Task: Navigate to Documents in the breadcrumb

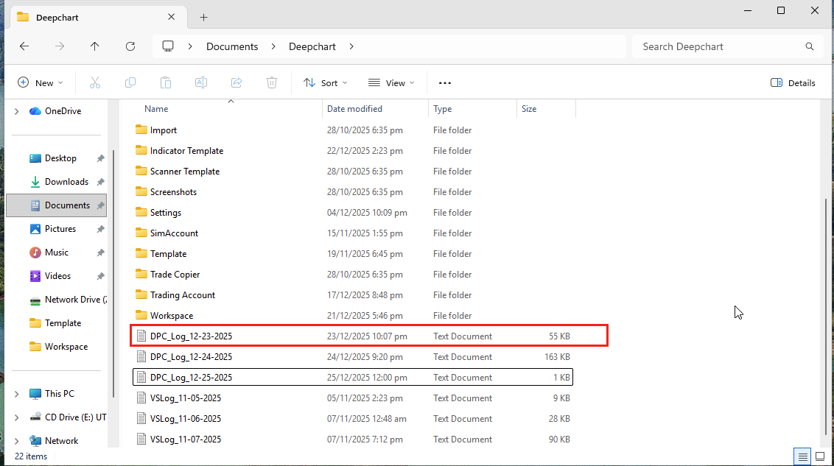Action: point(232,46)
